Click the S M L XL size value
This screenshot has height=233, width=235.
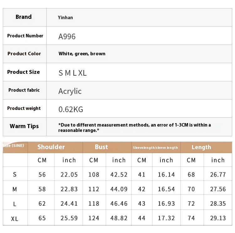[x=73, y=73]
